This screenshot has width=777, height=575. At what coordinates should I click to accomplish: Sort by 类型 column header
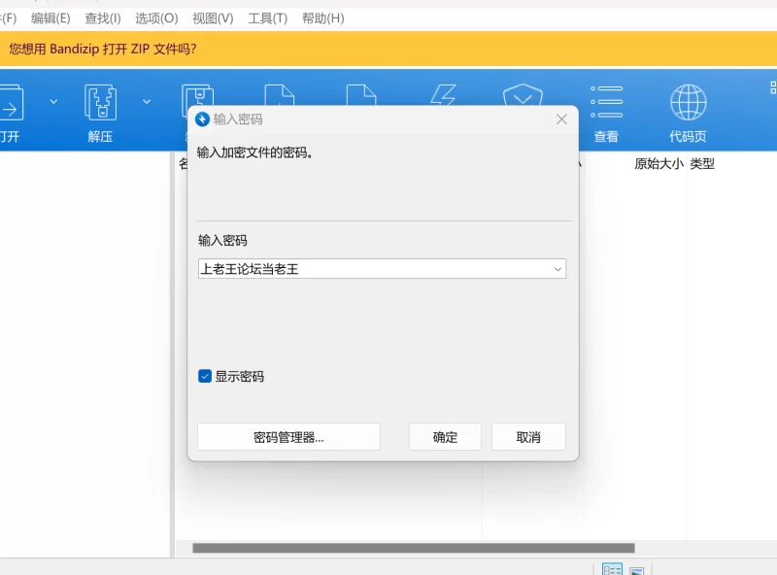click(x=702, y=163)
